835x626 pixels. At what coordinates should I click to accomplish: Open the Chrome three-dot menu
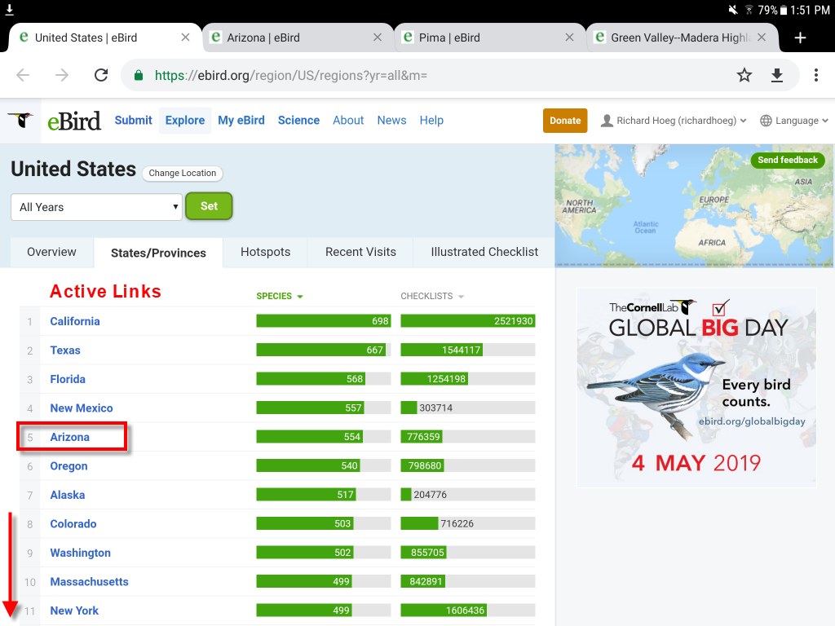click(x=815, y=75)
